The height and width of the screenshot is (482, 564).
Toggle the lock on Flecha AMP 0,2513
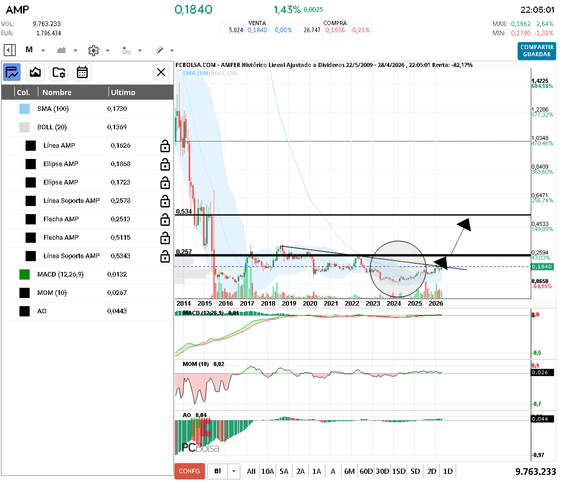pos(165,220)
